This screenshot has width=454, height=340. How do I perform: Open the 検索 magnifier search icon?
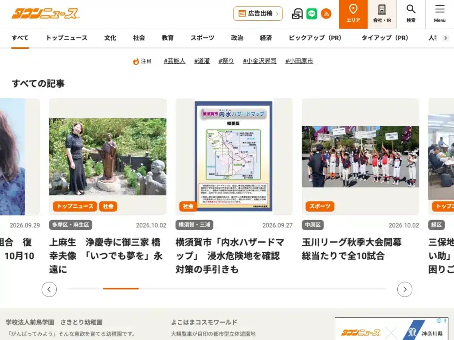click(411, 14)
